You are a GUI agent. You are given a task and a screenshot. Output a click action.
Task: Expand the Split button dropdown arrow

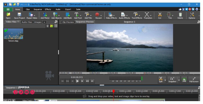pyautogui.click(x=165, y=80)
